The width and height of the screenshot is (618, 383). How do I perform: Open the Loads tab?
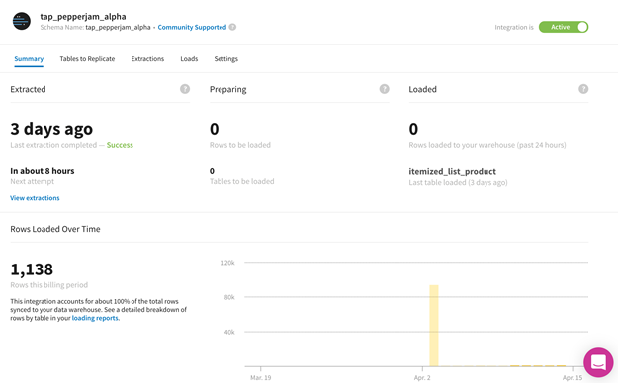coord(189,59)
